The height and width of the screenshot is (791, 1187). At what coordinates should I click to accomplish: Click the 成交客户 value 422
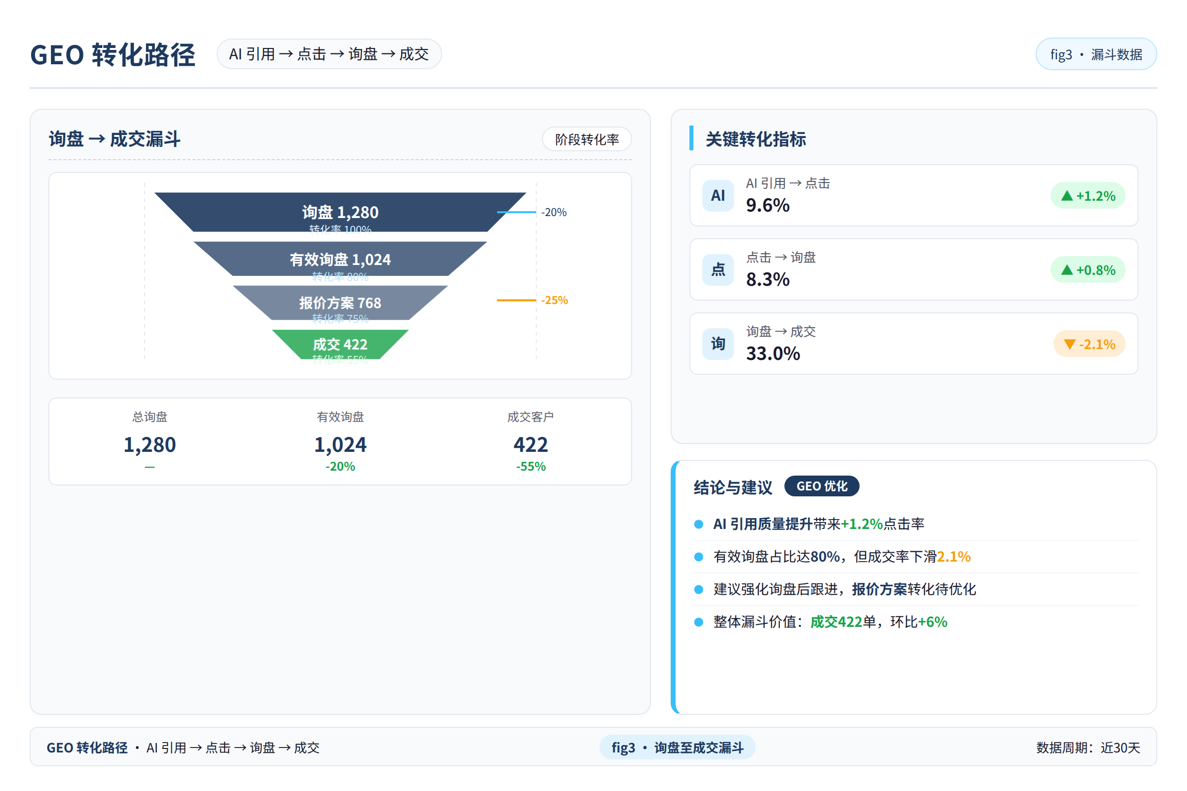530,444
